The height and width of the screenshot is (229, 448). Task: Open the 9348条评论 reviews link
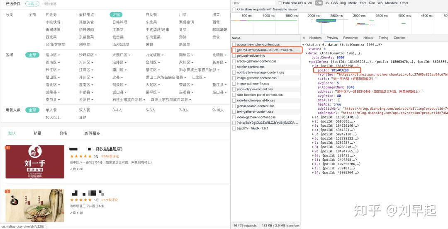point(110,156)
